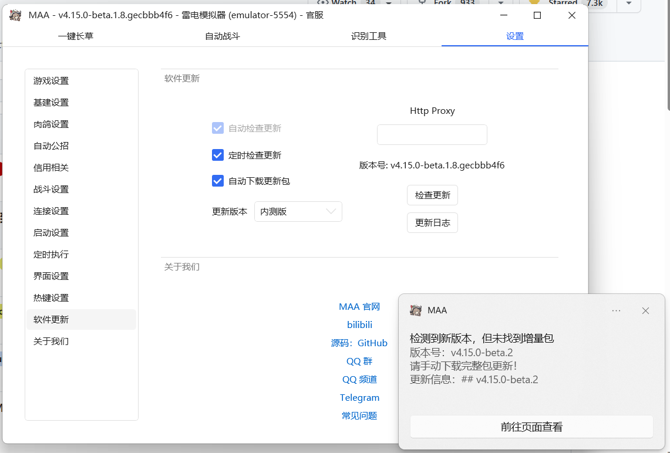Close the MAA window

(x=572, y=15)
